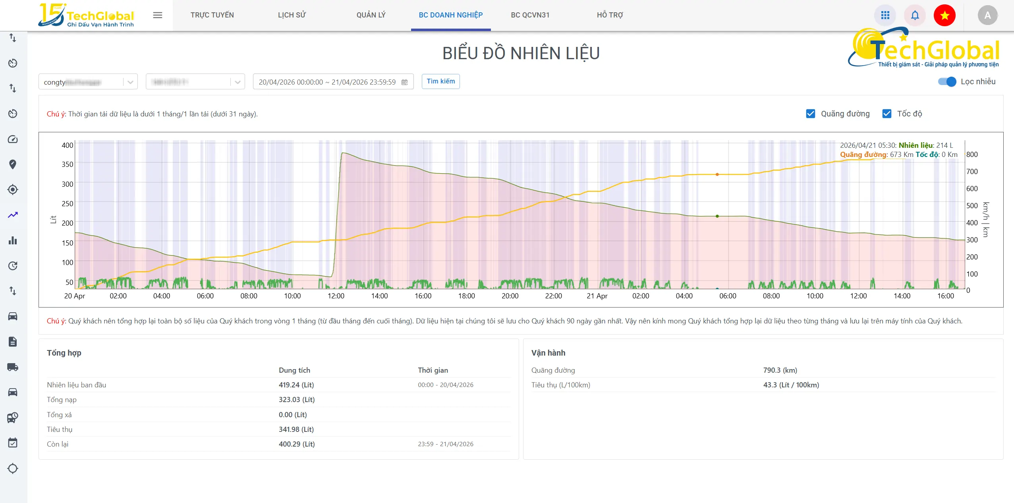The image size is (1014, 503).
Task: Open the HỖ TRỢ menu link
Action: click(x=610, y=15)
